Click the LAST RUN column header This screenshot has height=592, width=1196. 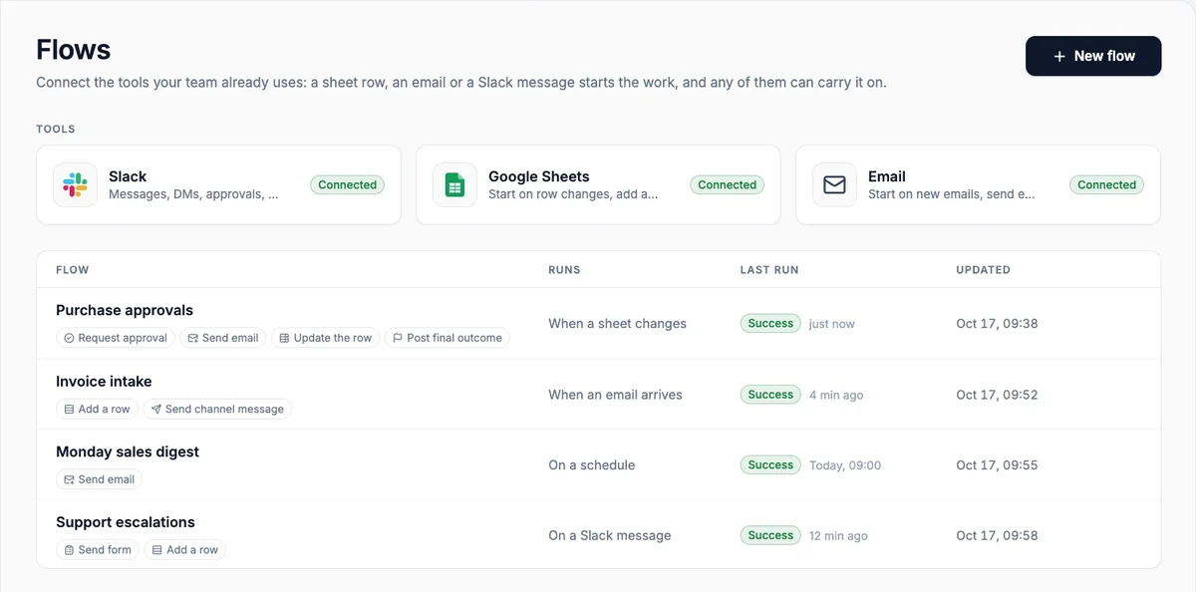(769, 270)
